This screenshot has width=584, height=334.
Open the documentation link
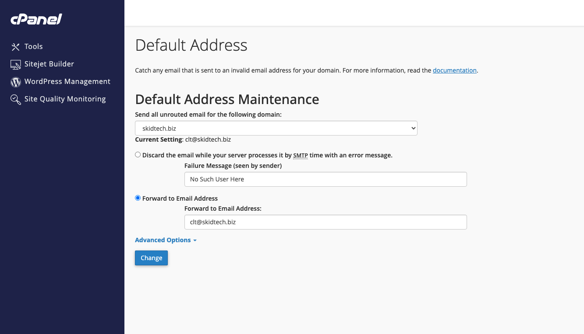tap(454, 70)
